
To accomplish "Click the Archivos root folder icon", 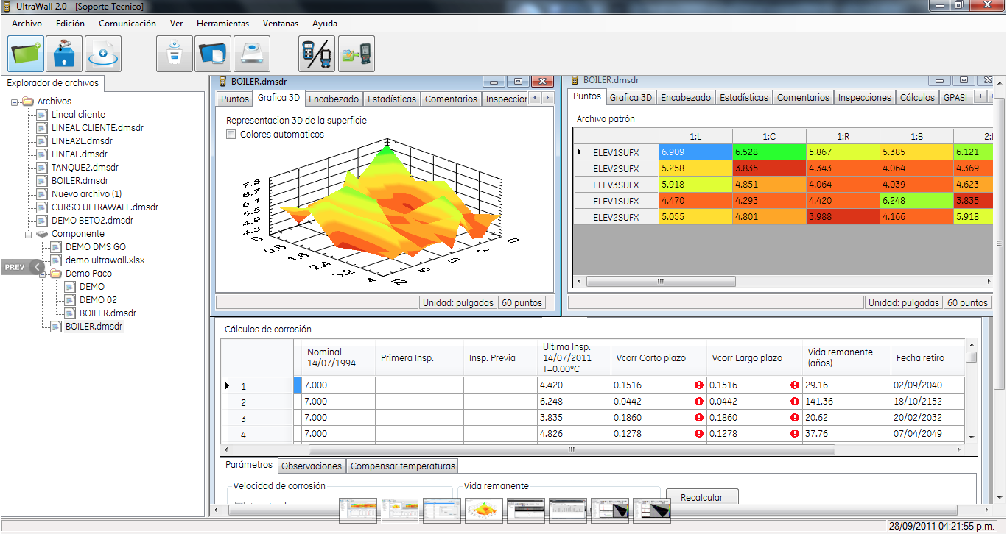I will pyautogui.click(x=28, y=102).
